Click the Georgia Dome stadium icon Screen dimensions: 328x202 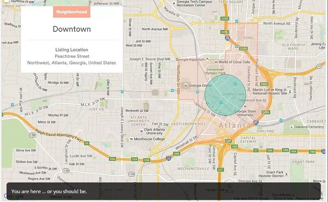click(x=186, y=85)
